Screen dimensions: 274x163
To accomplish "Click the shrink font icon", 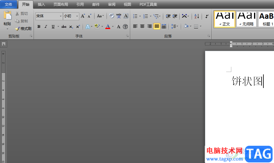I will [x=90, y=16].
